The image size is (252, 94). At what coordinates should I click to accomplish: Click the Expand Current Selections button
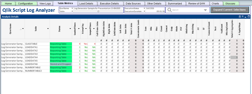tap(230, 10)
